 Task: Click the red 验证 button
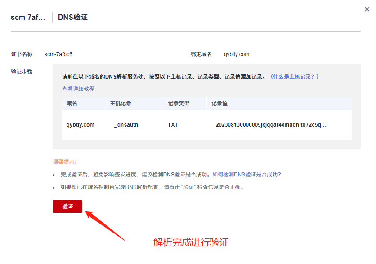click(67, 207)
